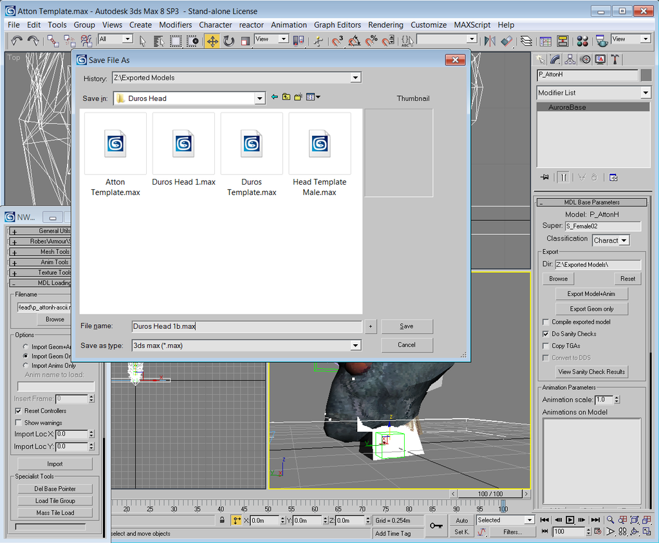659x543 pixels.
Task: Click the Save button in dialog
Action: tap(407, 326)
